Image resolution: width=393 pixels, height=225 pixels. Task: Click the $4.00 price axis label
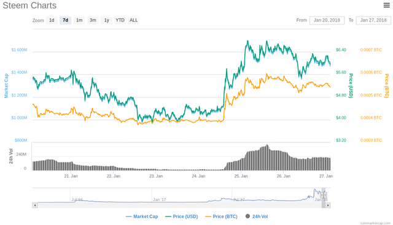click(x=341, y=118)
